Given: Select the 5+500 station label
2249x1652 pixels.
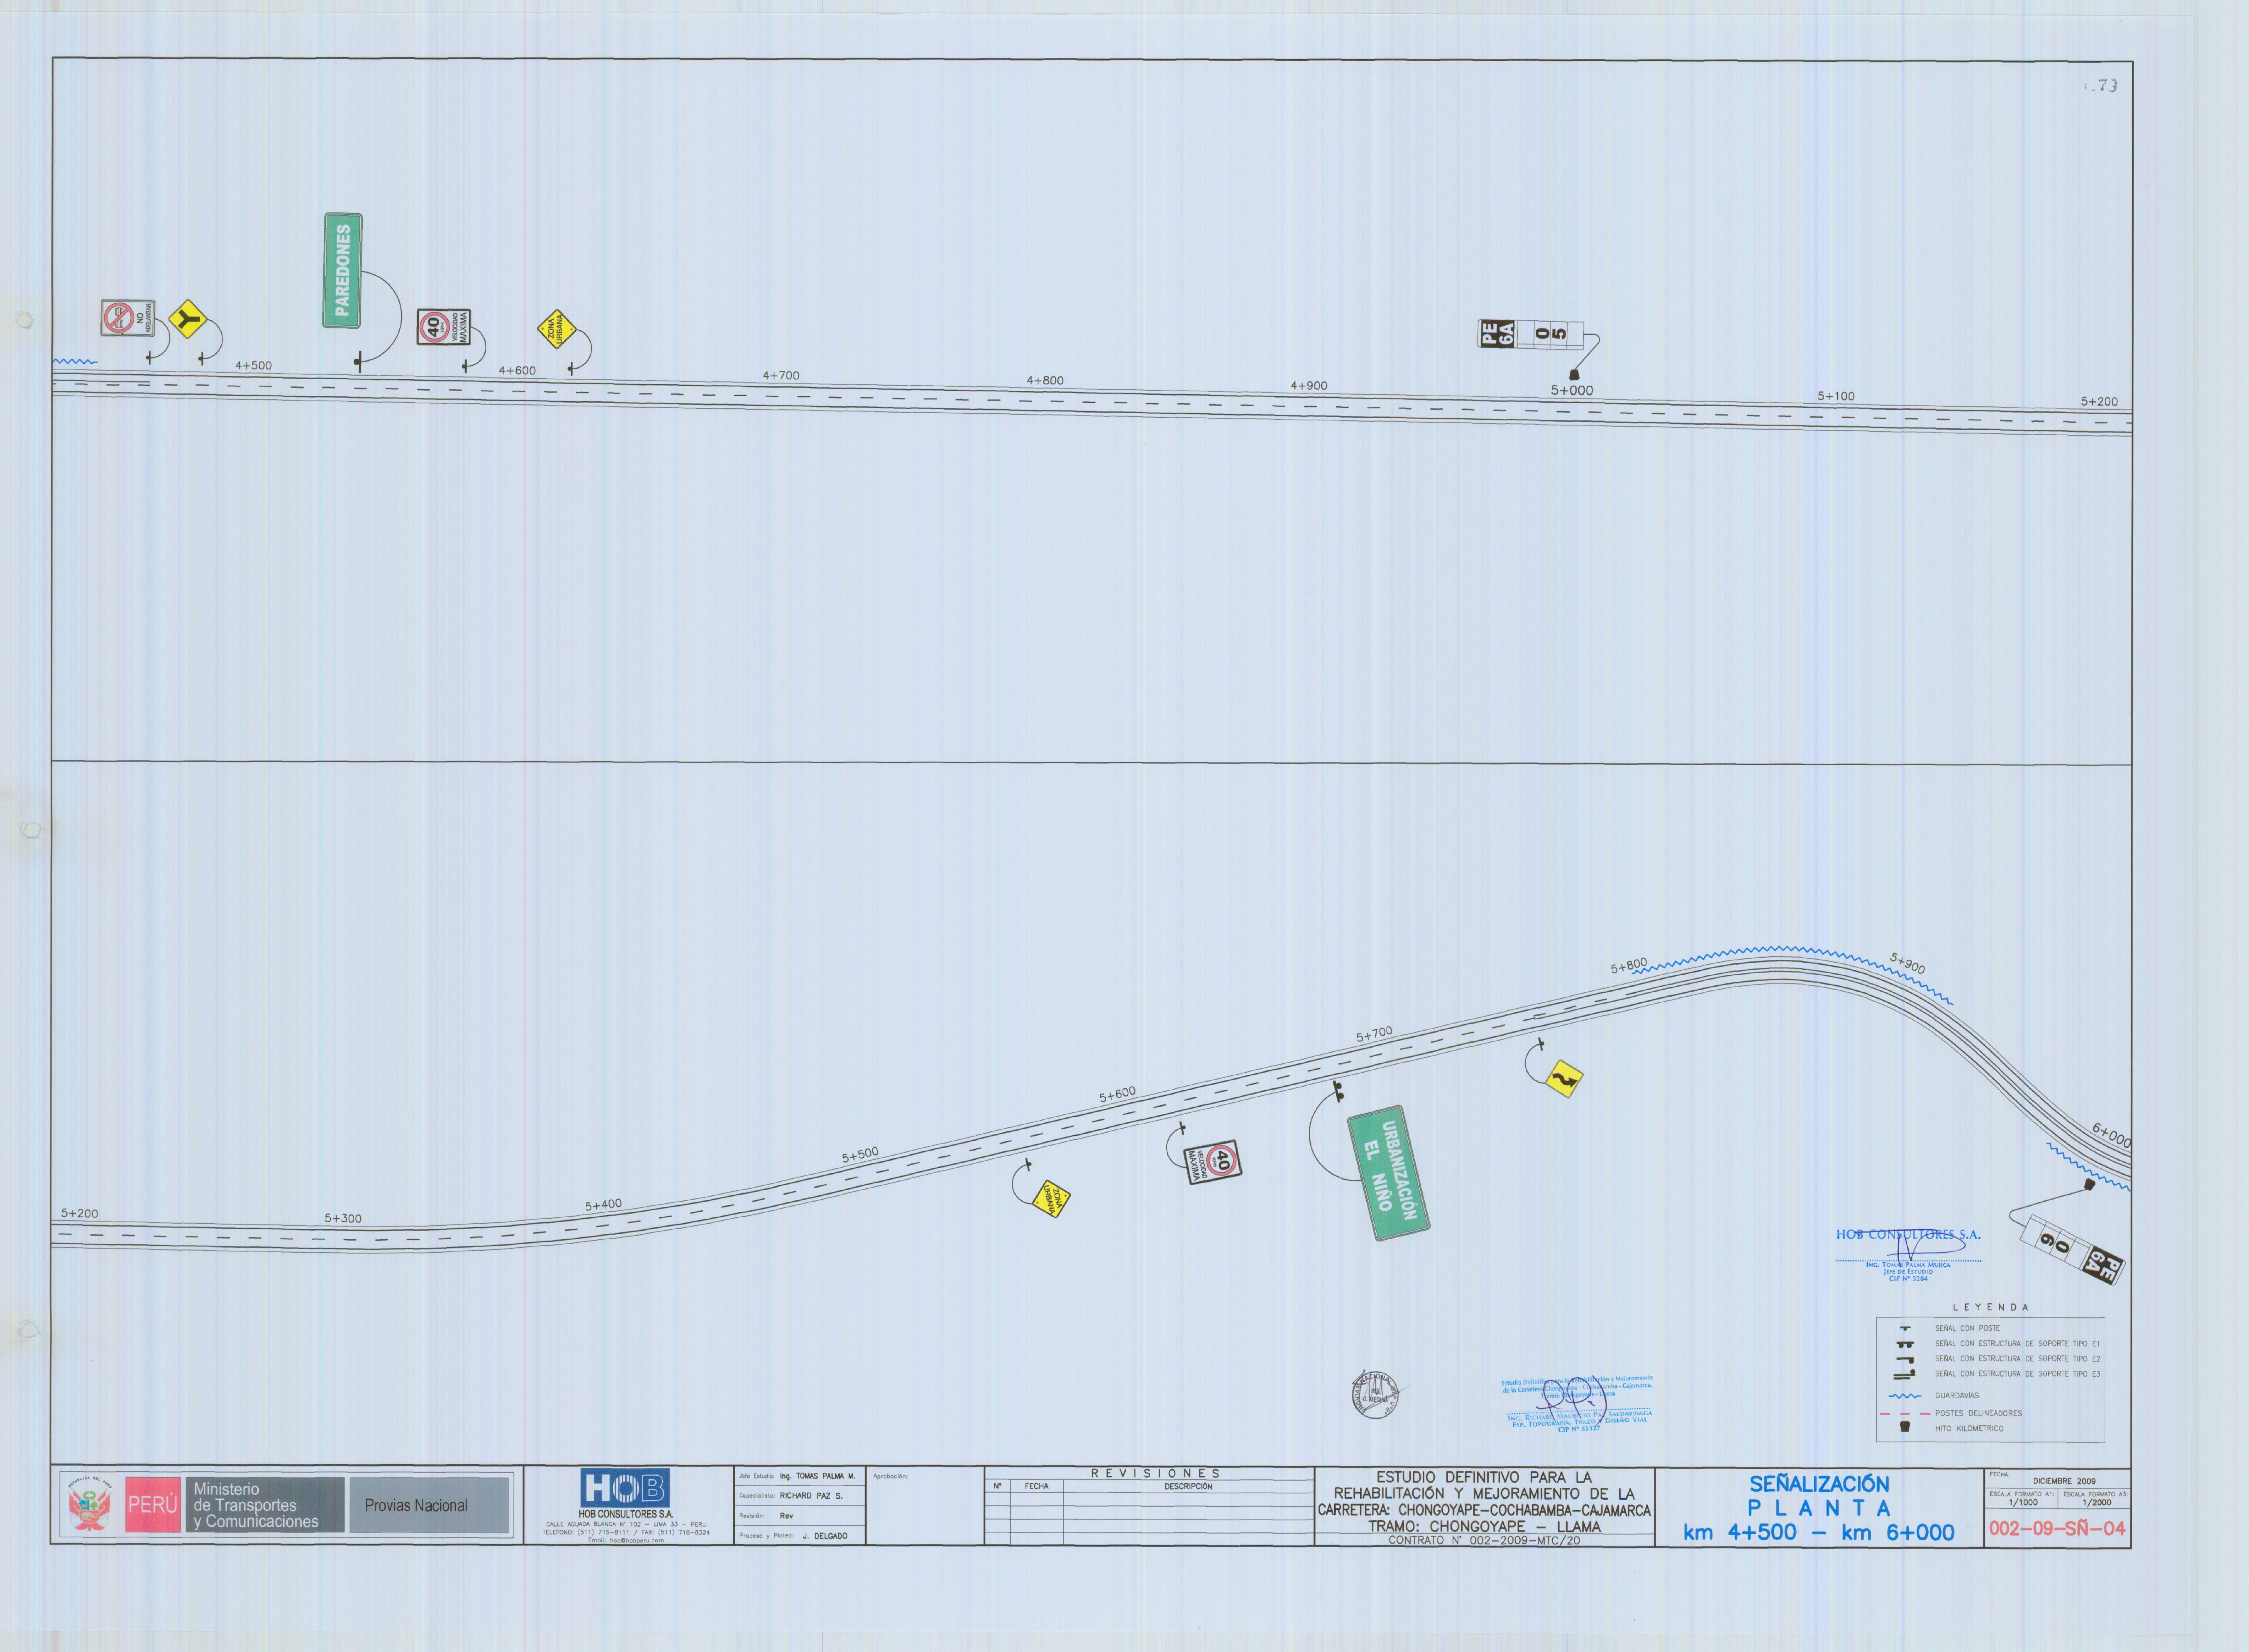Looking at the screenshot, I should pos(860,1154).
